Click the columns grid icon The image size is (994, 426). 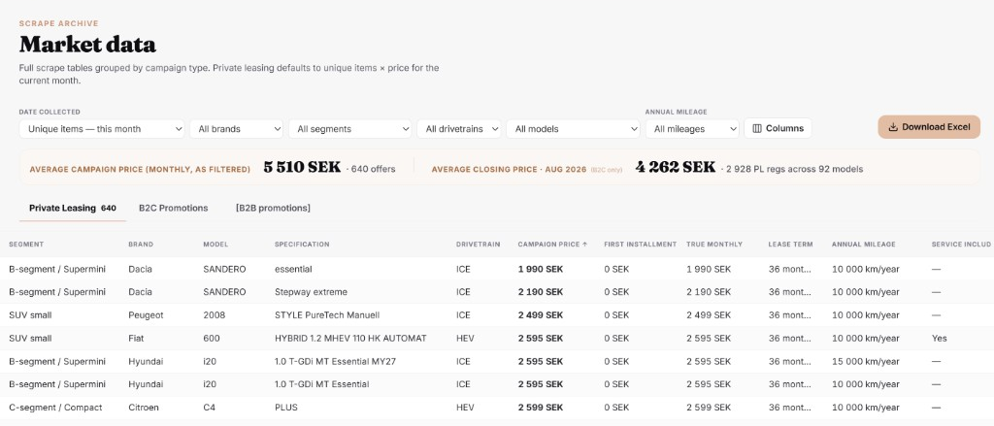point(757,128)
